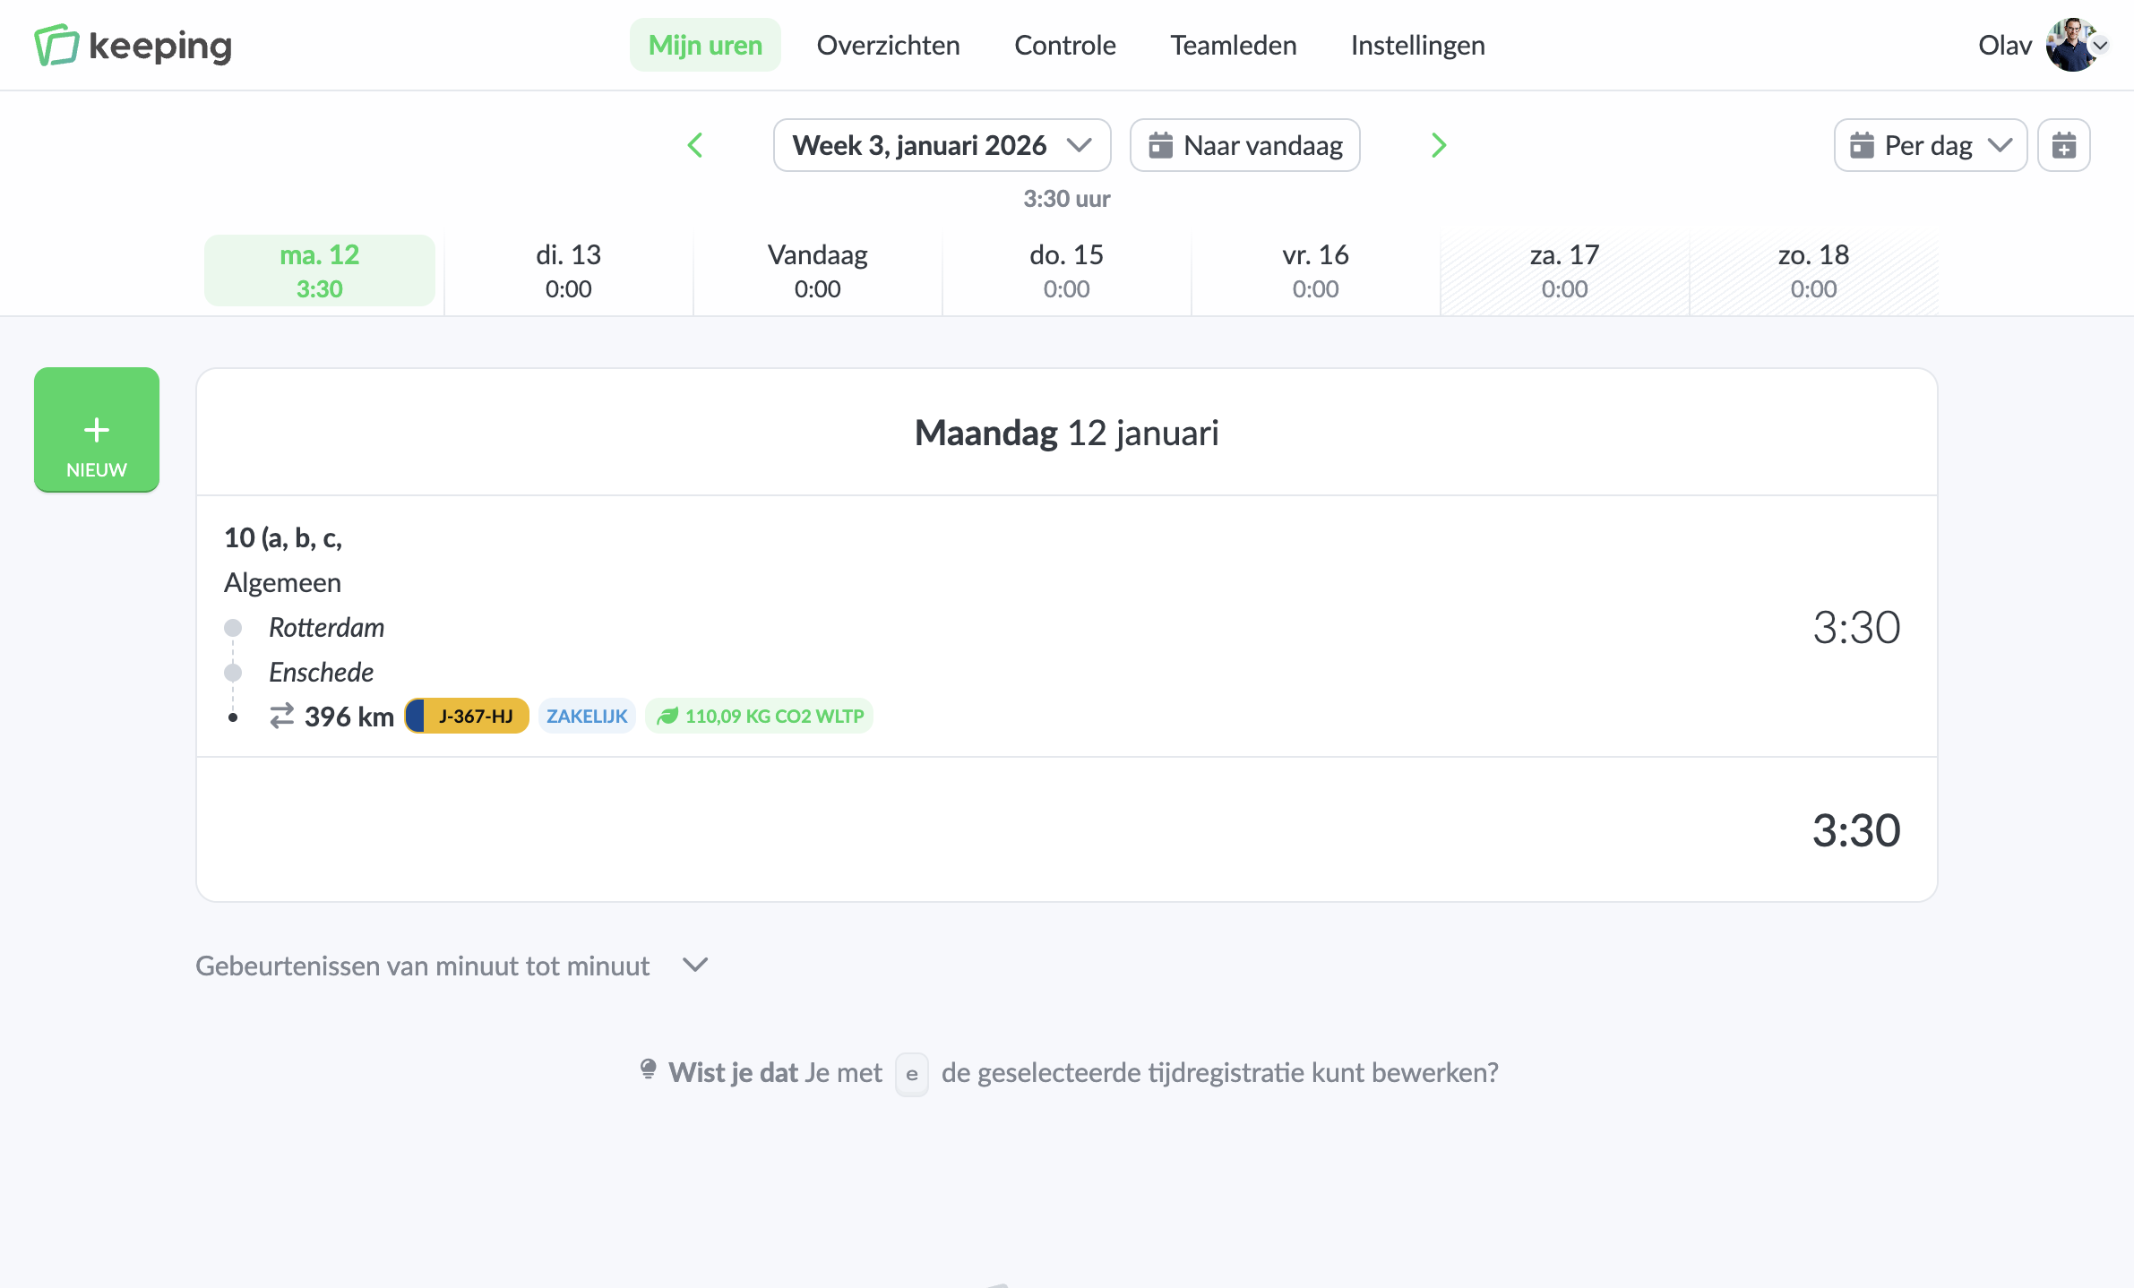Click the green CO2 leaf badge
Screen dimensions: 2134x1288
click(759, 717)
